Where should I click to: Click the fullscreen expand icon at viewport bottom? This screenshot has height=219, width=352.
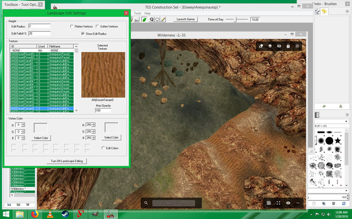pyautogui.click(x=278, y=203)
